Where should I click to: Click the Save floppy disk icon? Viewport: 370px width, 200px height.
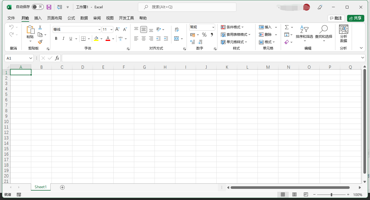pyautogui.click(x=49, y=7)
